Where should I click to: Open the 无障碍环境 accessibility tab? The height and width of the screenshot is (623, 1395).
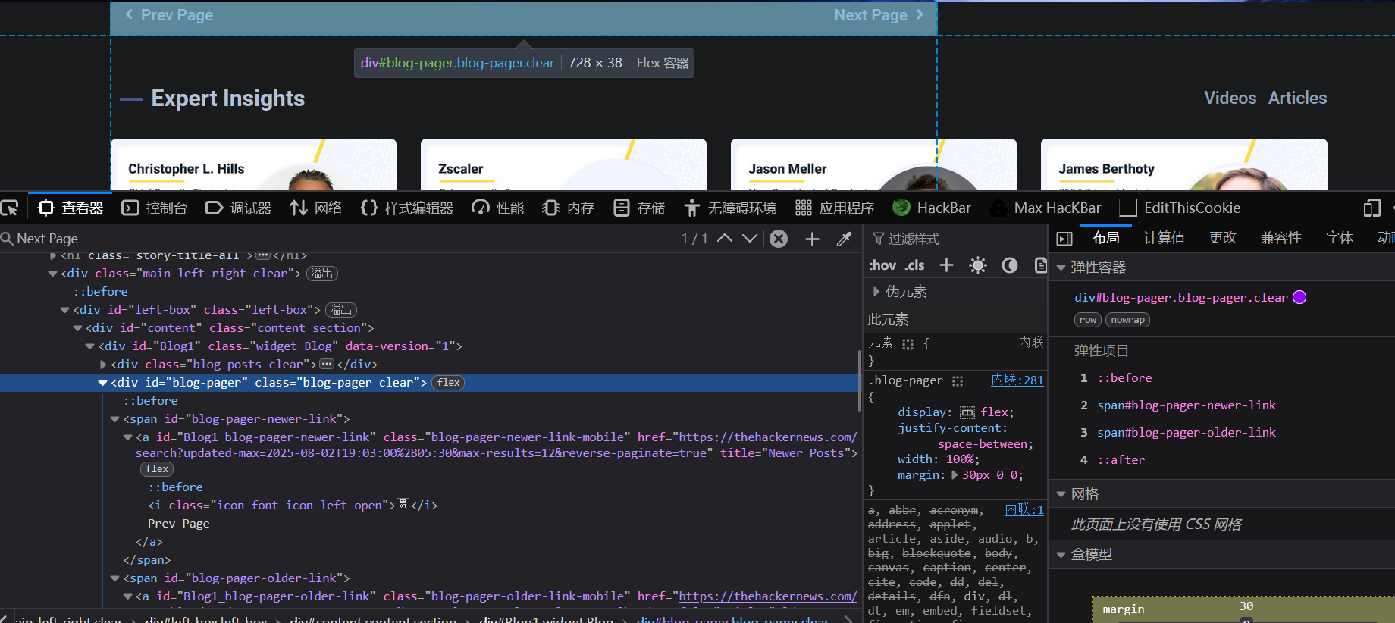click(730, 208)
